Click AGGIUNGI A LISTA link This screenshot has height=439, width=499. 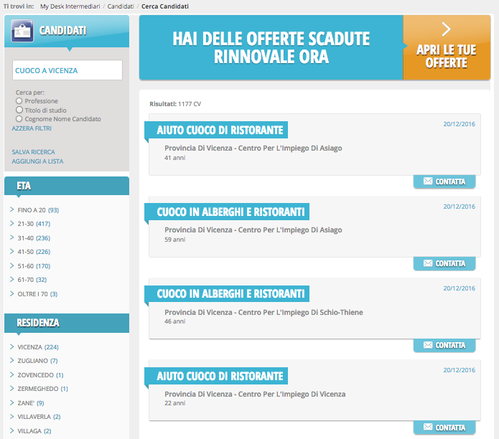click(x=37, y=161)
